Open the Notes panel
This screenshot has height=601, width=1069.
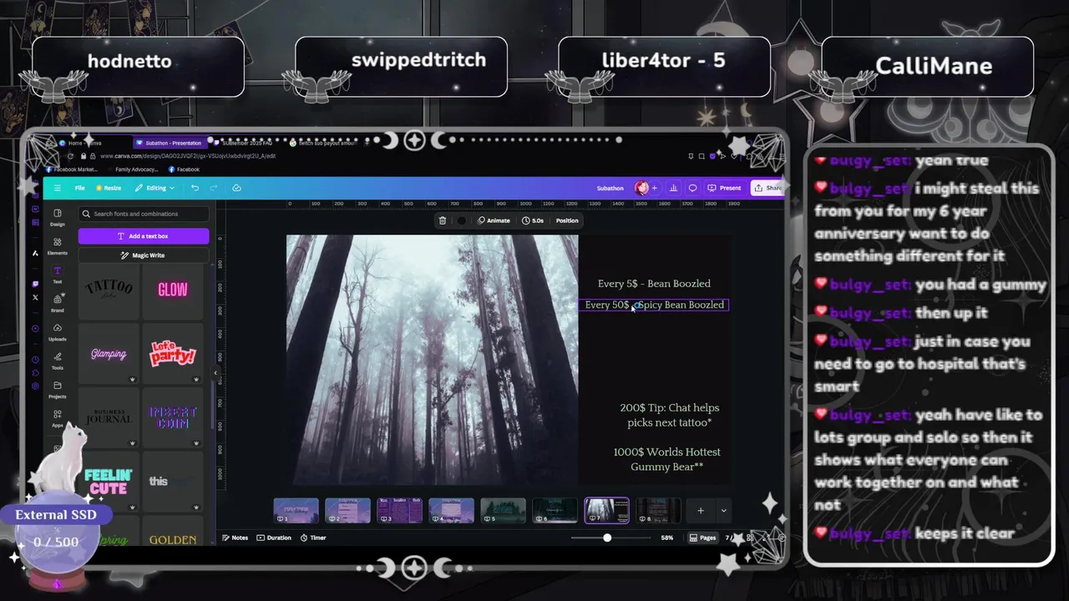(x=236, y=538)
